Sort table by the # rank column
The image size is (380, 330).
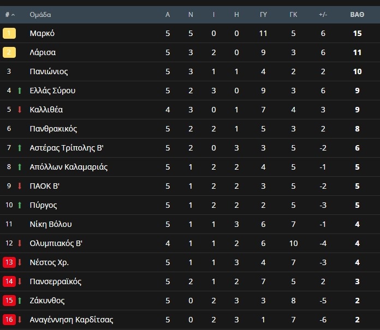[x=8, y=15]
